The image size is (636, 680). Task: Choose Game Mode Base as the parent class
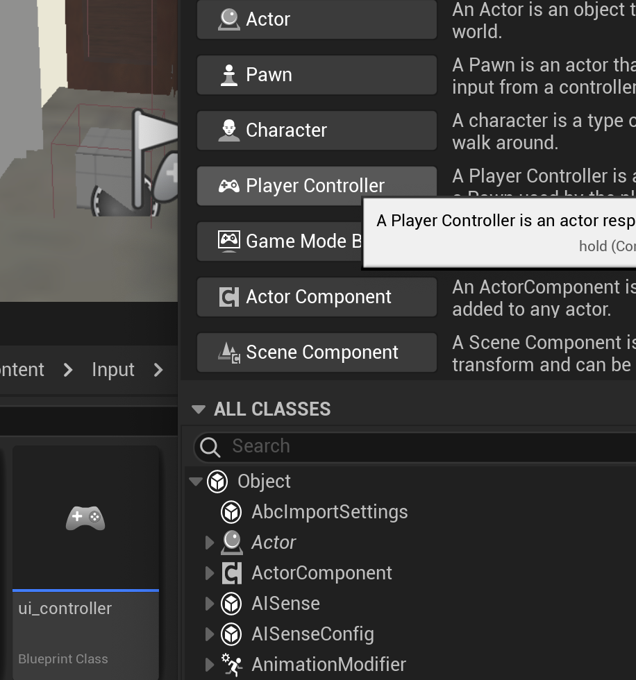coord(279,241)
